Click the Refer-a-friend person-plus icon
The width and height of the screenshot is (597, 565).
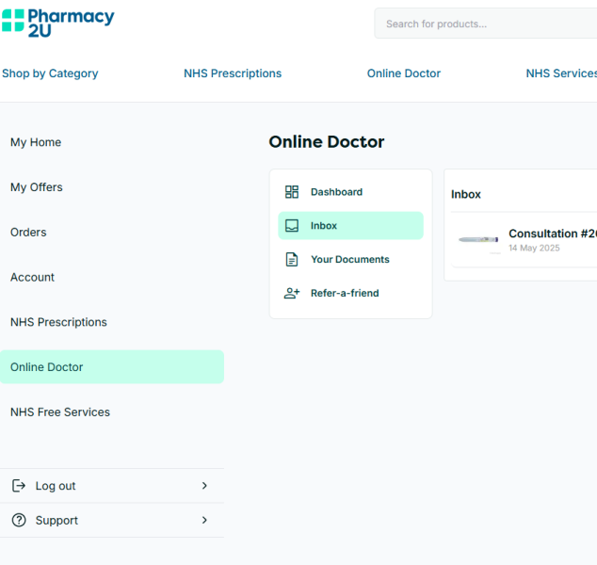click(292, 293)
